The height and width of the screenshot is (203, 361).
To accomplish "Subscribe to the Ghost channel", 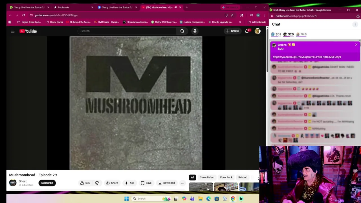I will click(x=47, y=183).
